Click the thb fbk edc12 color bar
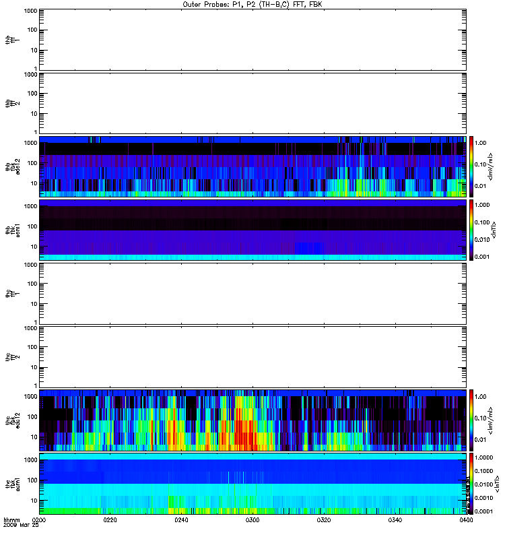Image resolution: width=505 pixels, height=539 pixels. point(471,166)
